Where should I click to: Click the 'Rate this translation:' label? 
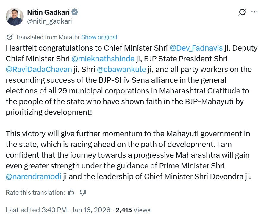point(35,193)
